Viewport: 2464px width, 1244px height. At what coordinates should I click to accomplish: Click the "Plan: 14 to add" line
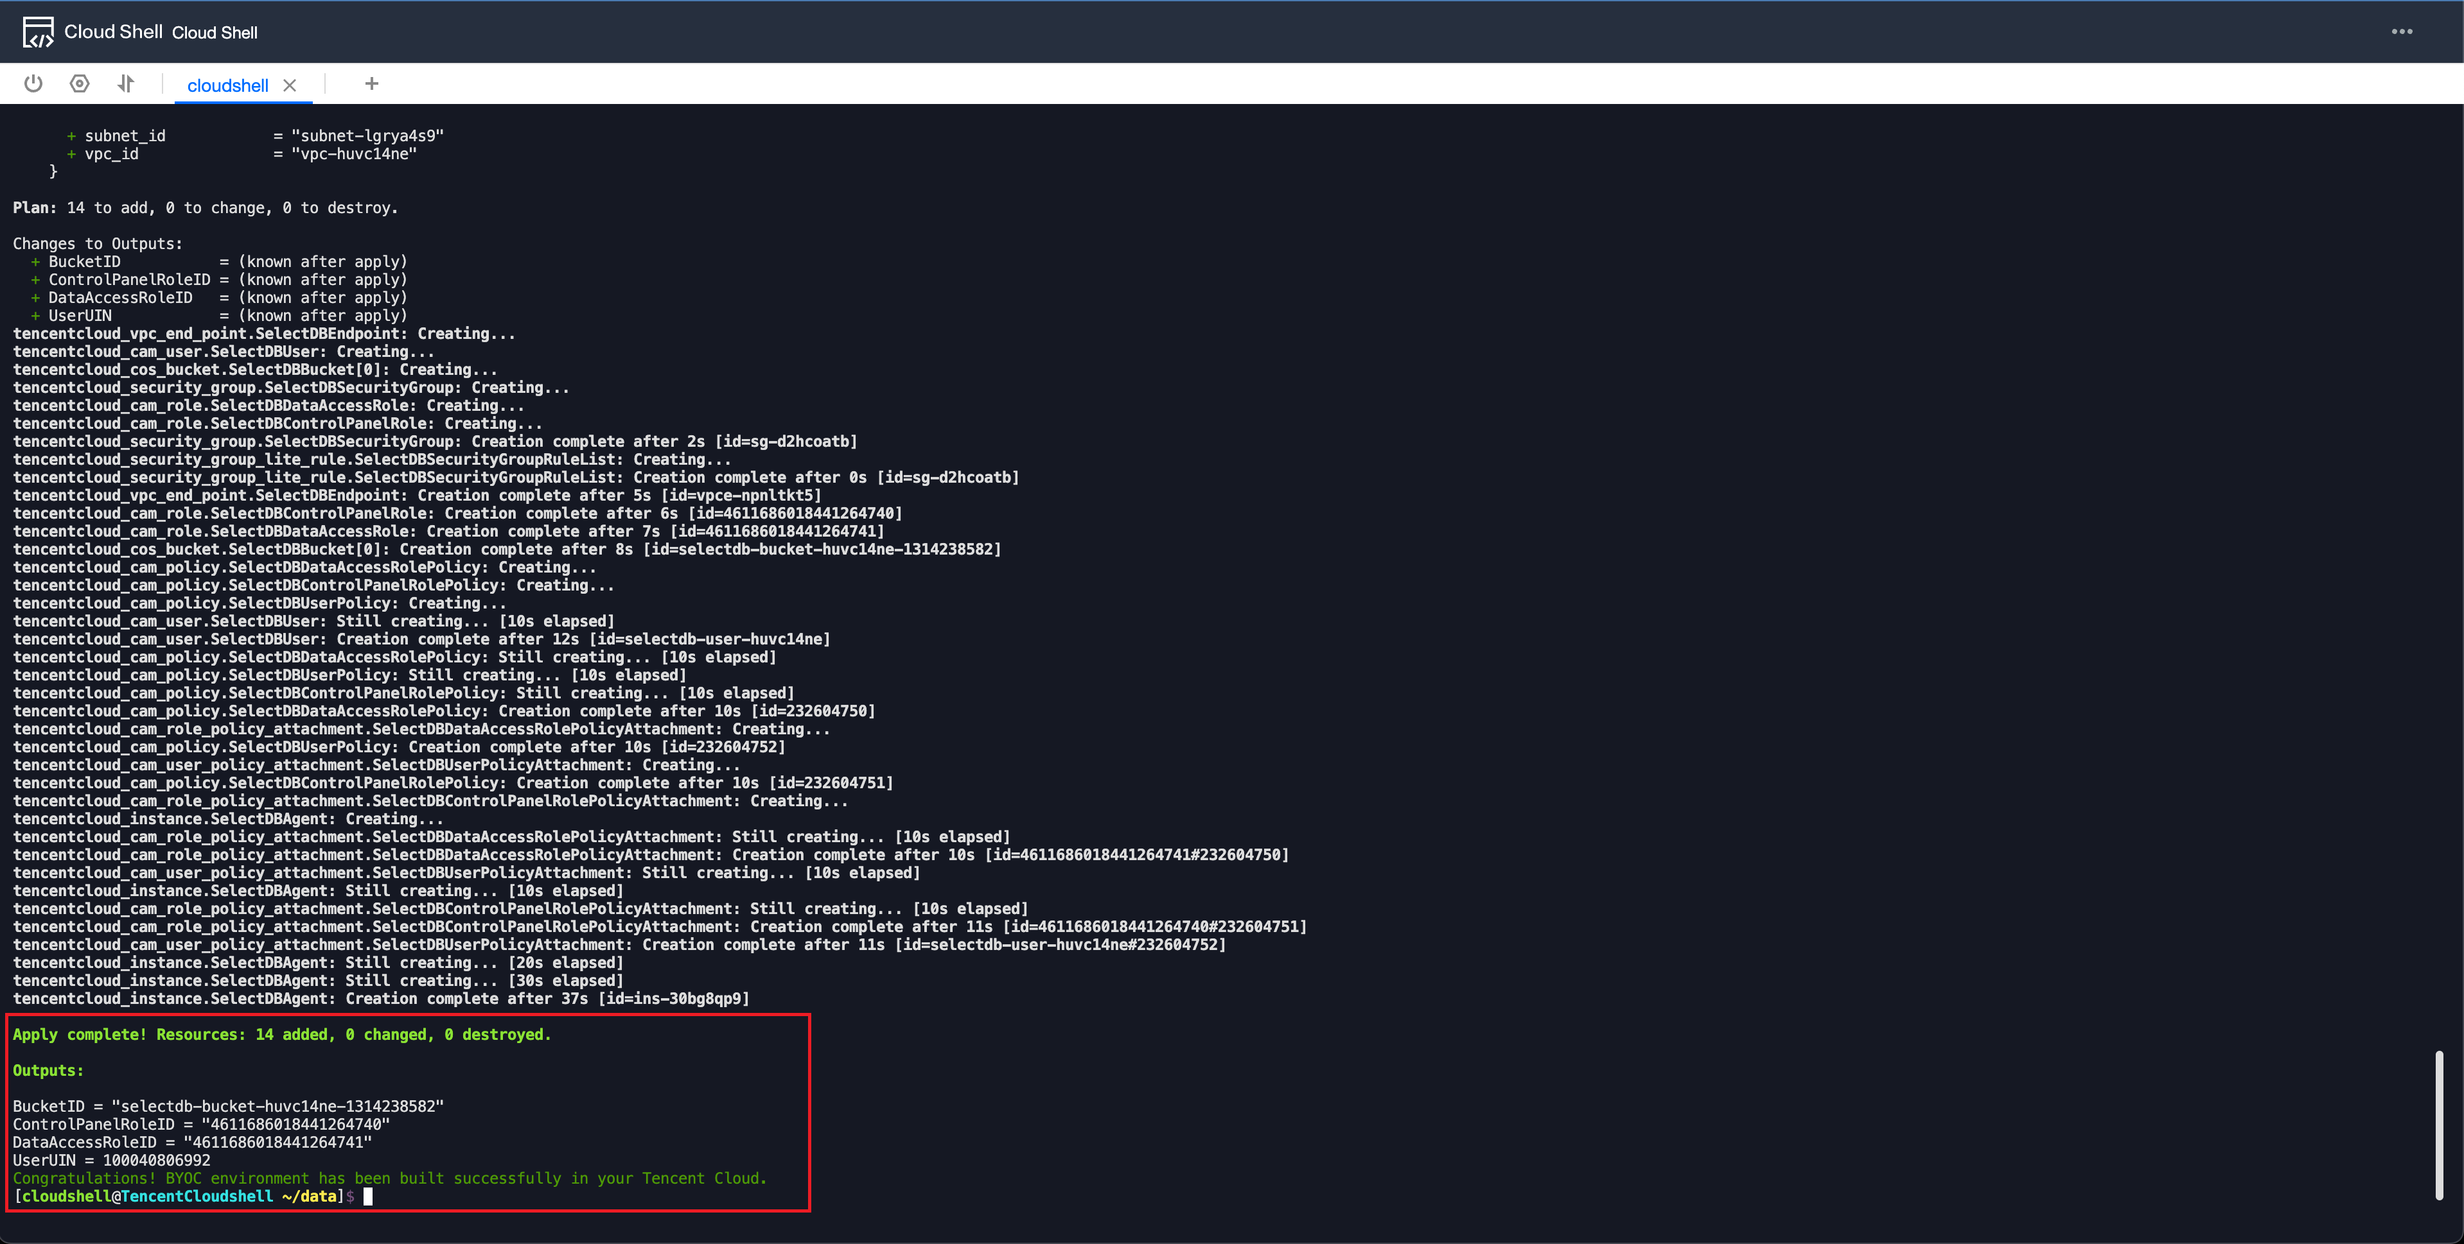[206, 207]
